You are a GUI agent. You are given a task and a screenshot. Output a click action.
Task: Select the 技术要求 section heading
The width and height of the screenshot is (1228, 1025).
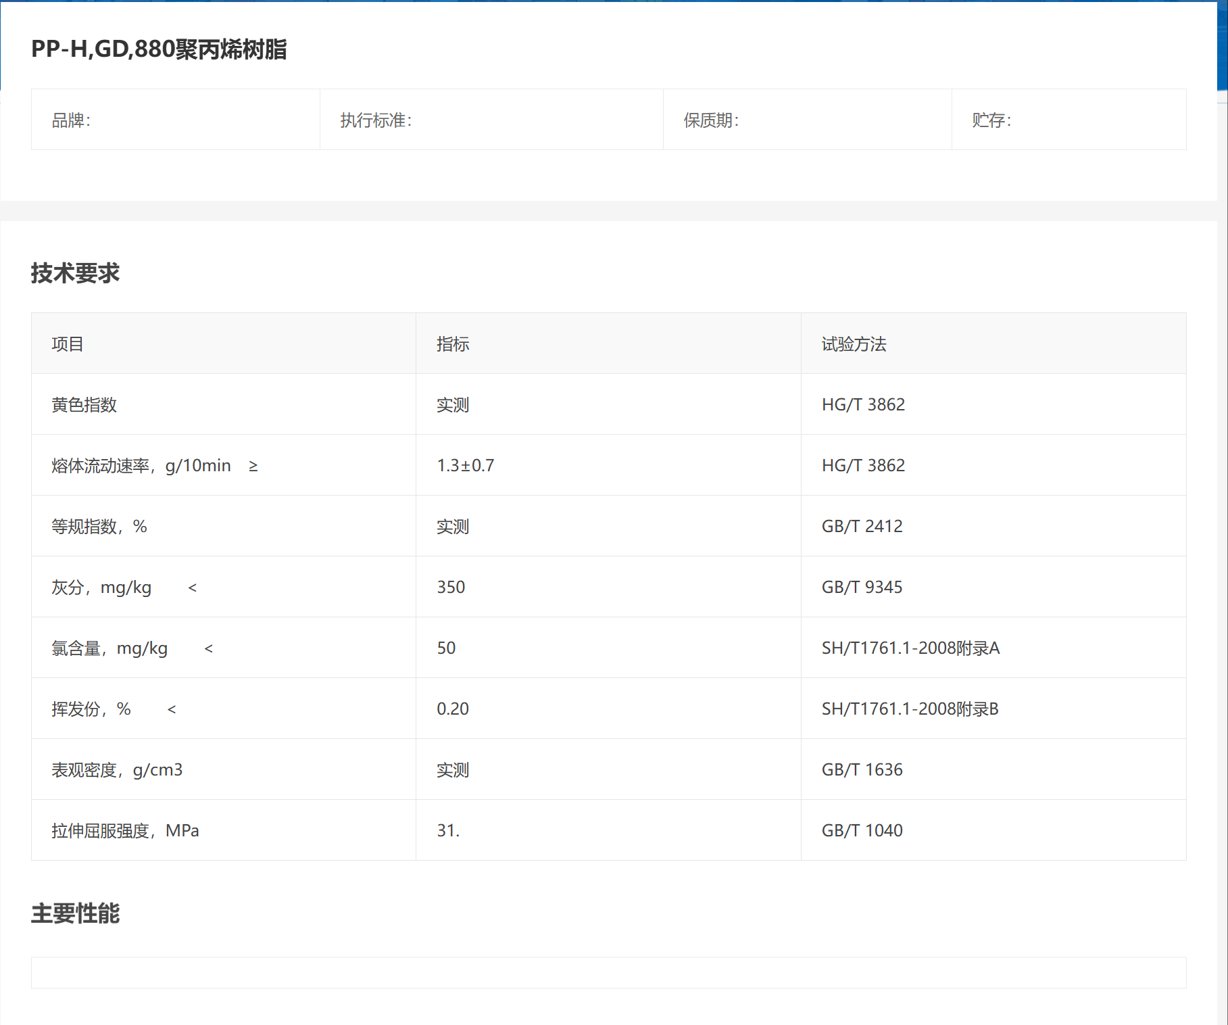tap(75, 273)
